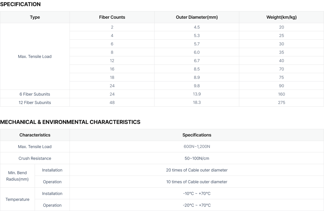
Task: Click the 275 weight value cell
Action: pyautogui.click(x=281, y=102)
